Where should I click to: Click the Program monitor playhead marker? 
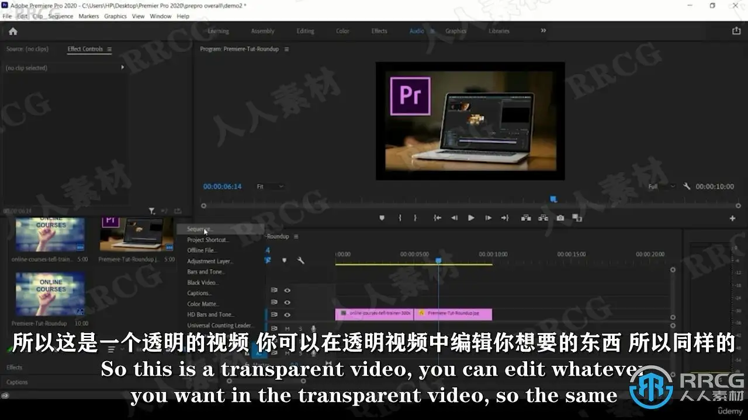[553, 199]
